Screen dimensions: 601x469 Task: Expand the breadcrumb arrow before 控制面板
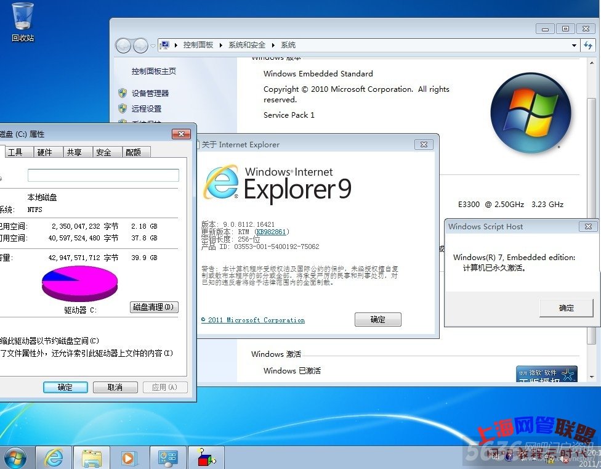pos(176,45)
